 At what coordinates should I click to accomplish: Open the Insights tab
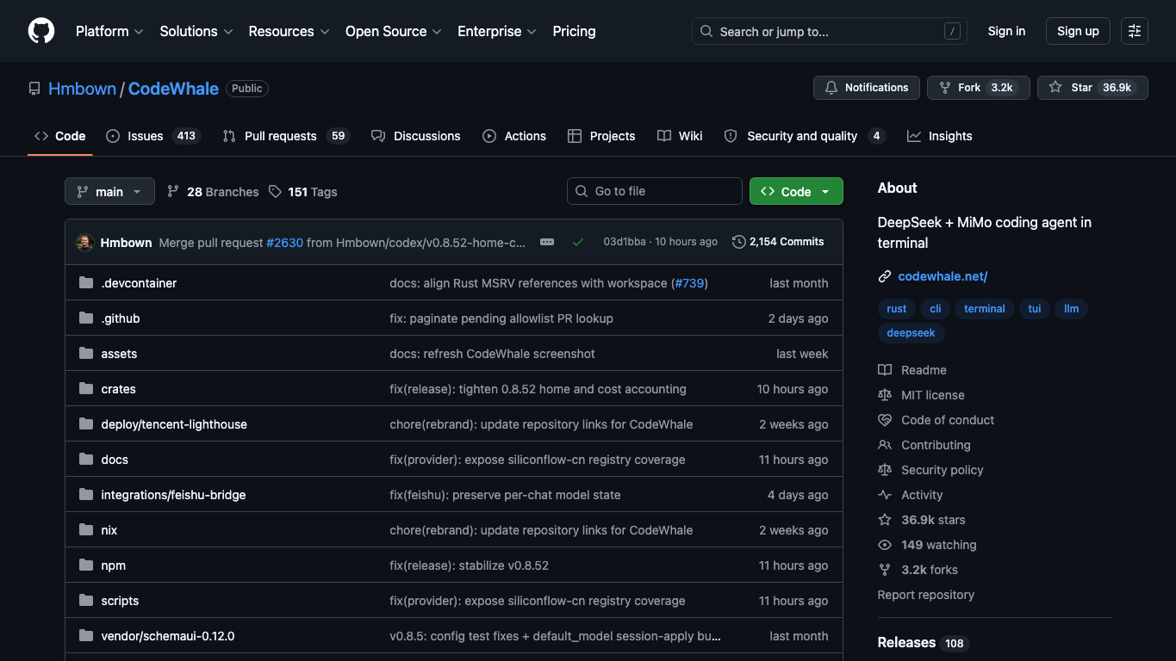pyautogui.click(x=939, y=136)
